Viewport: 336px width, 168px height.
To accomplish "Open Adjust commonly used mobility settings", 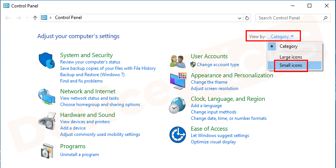I will coord(100,134).
